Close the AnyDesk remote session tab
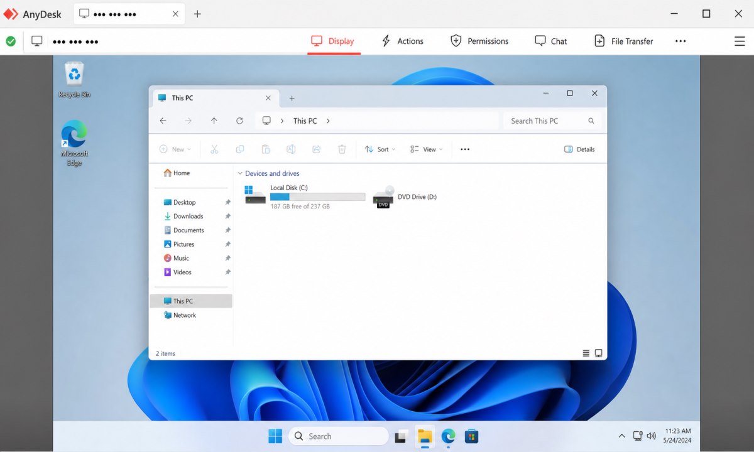Screen dimensions: 754x452 [175, 14]
